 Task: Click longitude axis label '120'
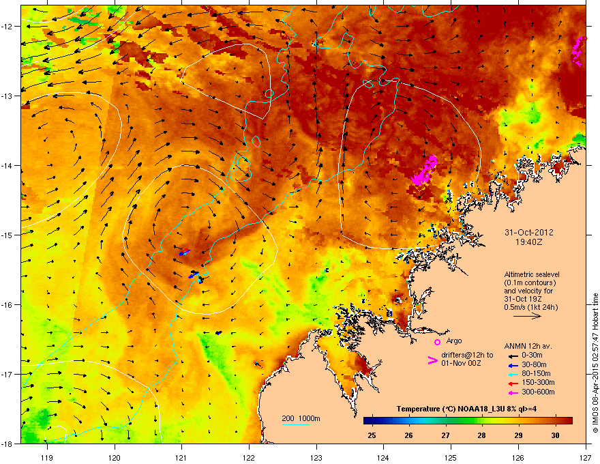tap(114, 457)
